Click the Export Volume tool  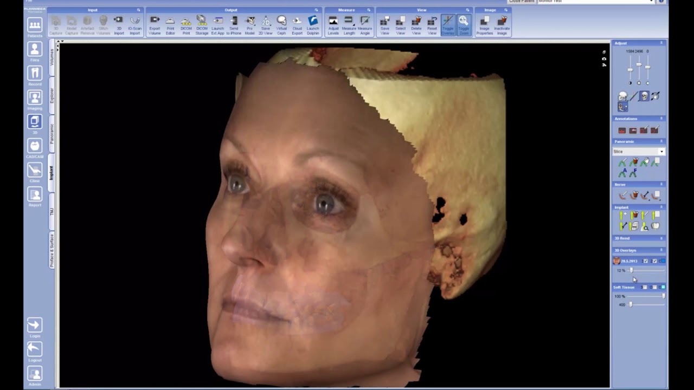point(155,25)
